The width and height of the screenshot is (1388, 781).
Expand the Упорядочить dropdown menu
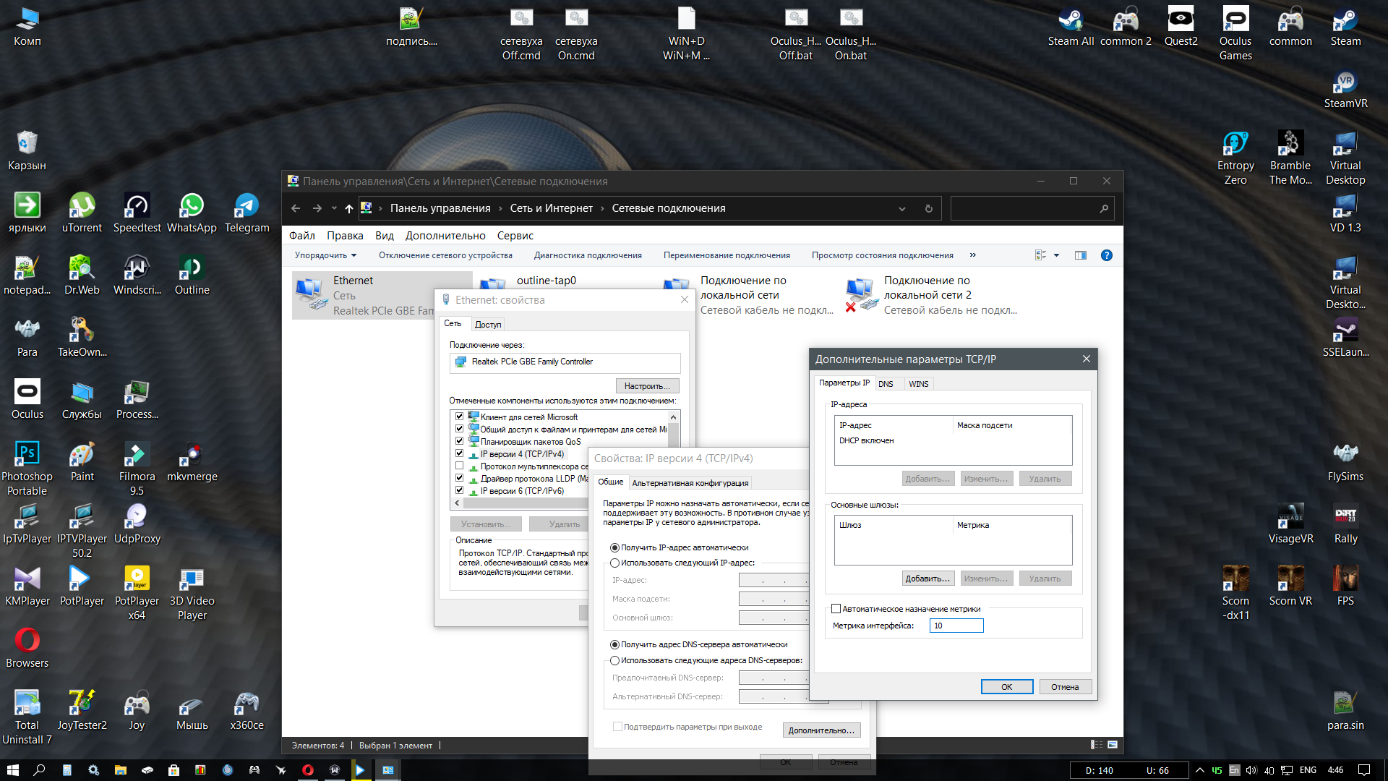(x=325, y=255)
